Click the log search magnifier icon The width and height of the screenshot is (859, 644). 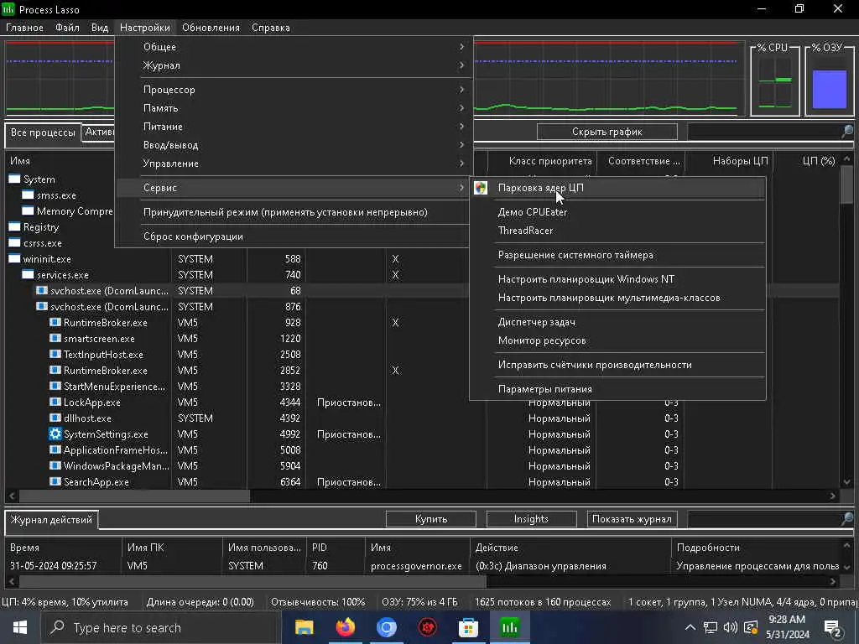[847, 518]
